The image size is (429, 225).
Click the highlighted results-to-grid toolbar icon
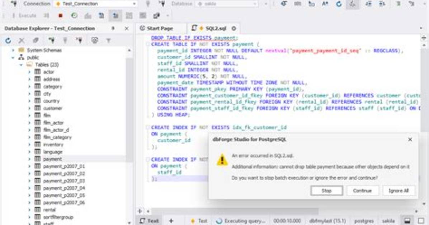click(x=115, y=15)
